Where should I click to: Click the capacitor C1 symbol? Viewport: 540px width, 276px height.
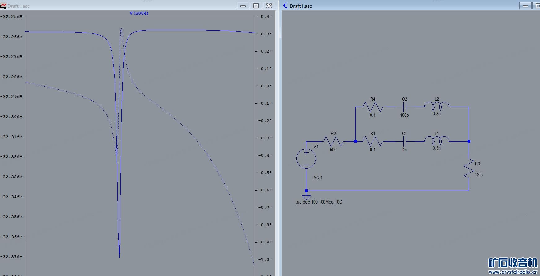[x=404, y=142]
